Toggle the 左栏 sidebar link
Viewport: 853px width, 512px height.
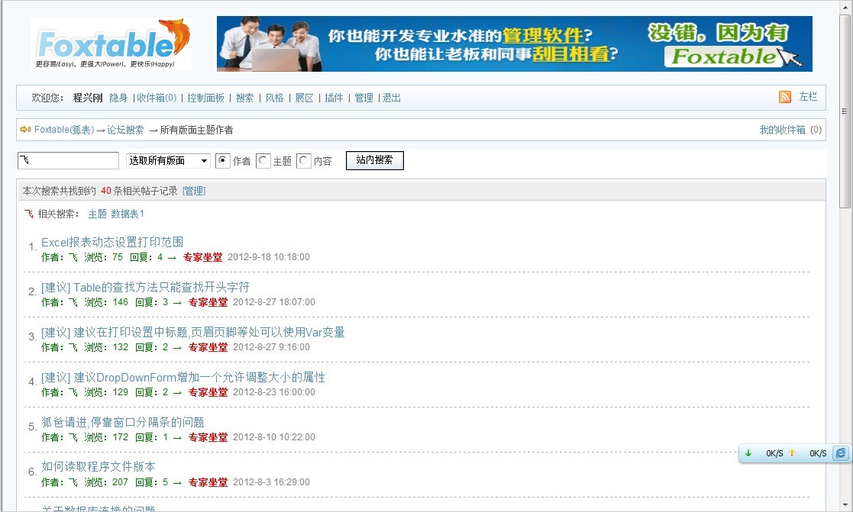[x=808, y=97]
